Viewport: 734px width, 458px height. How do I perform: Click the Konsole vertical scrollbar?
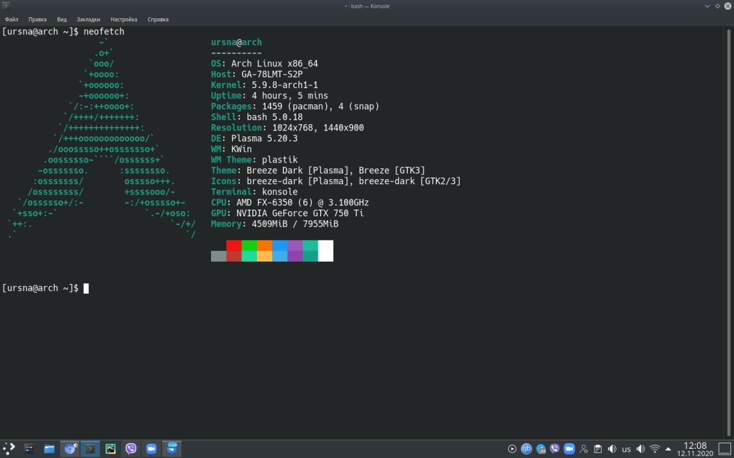(x=729, y=234)
